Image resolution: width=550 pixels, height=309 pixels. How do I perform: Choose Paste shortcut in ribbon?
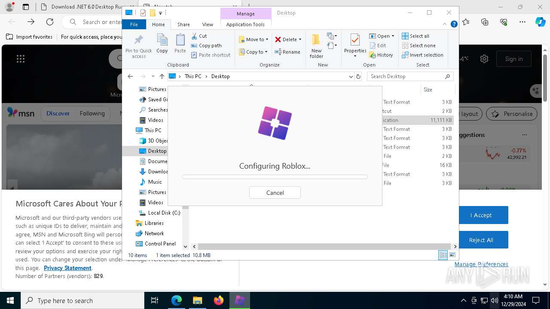(211, 55)
